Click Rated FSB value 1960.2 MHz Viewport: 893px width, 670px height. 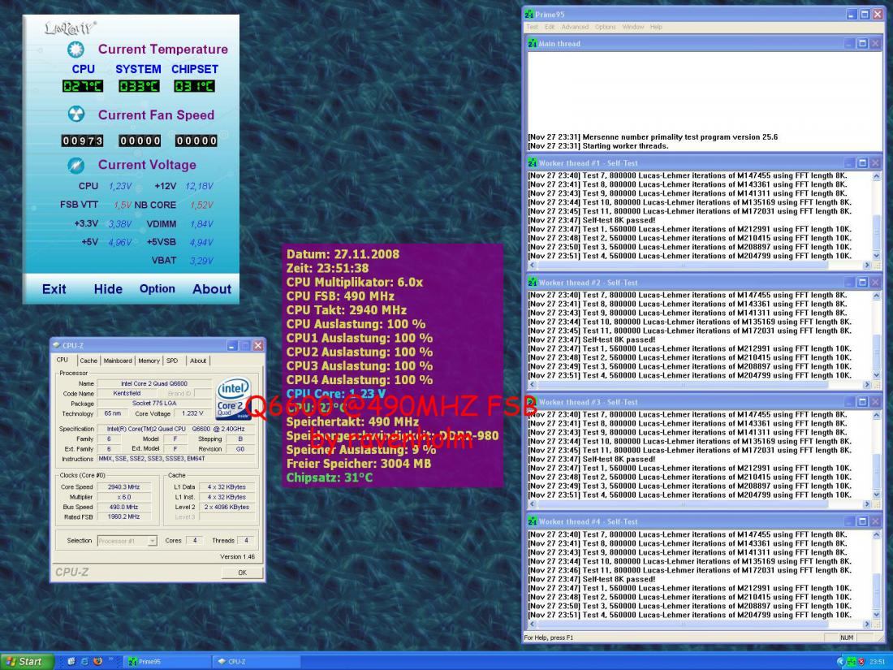coord(123,517)
